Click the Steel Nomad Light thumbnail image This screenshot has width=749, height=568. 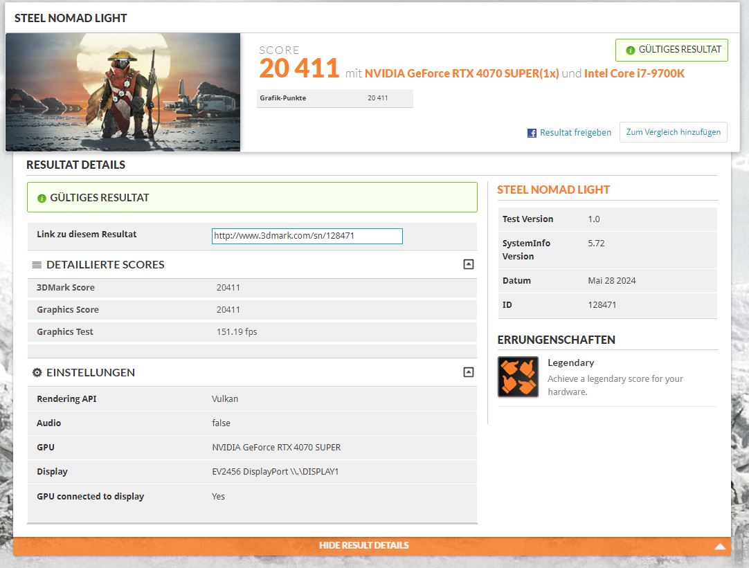click(x=123, y=92)
